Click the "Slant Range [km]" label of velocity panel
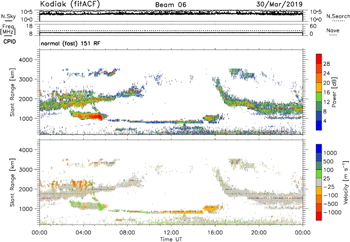350x242 pixels. tap(12, 183)
